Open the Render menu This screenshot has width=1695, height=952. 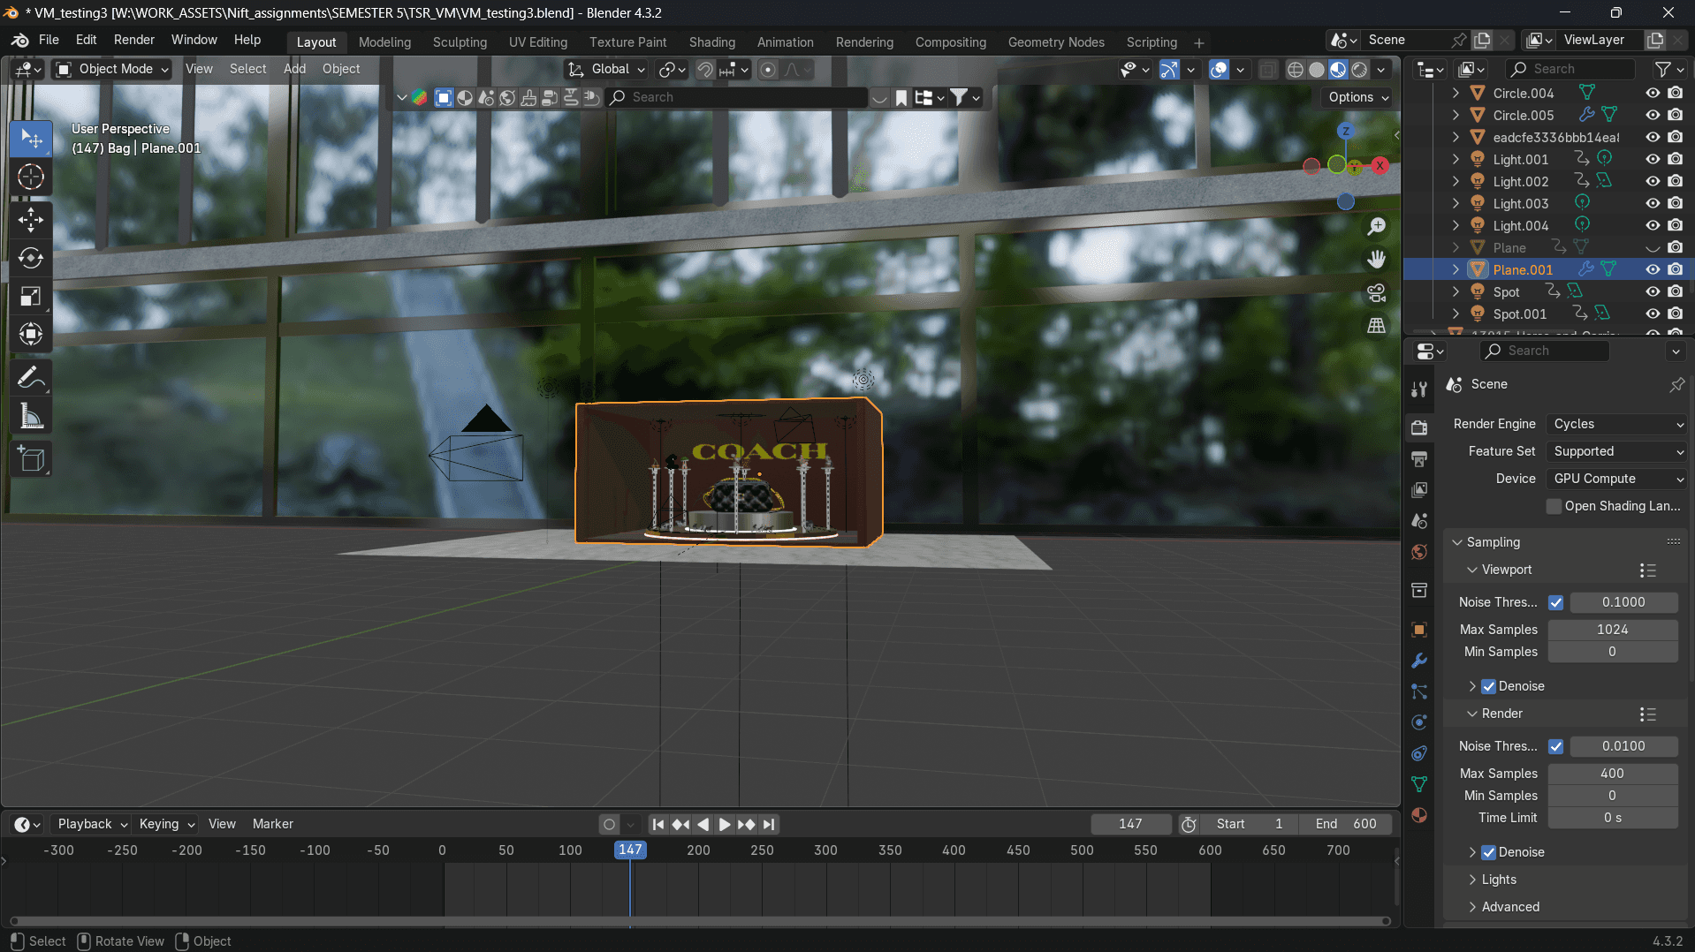(x=134, y=40)
